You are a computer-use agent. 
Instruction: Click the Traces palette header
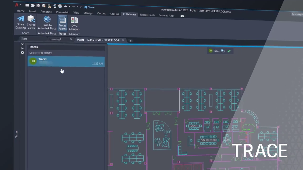[x=33, y=47]
